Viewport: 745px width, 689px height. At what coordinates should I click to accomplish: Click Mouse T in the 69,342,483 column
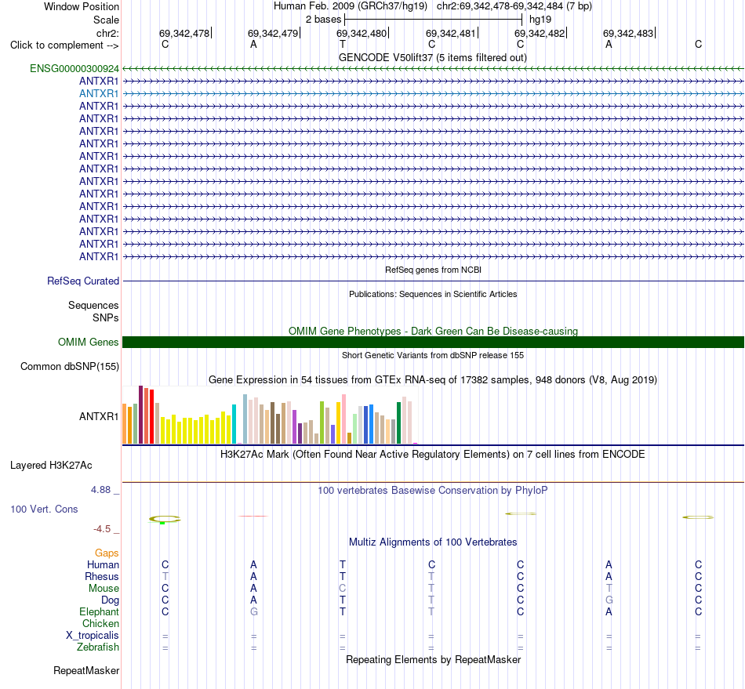pyautogui.click(x=609, y=589)
